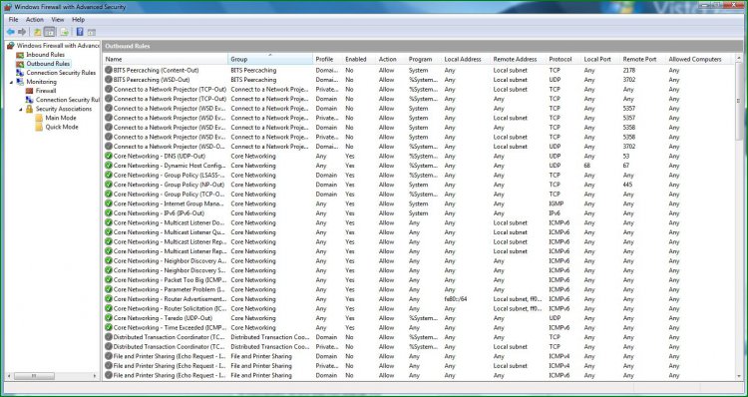Select the Core Networking - Router Solicitation rule
Image resolution: width=748 pixels, height=397 pixels.
tap(170, 309)
